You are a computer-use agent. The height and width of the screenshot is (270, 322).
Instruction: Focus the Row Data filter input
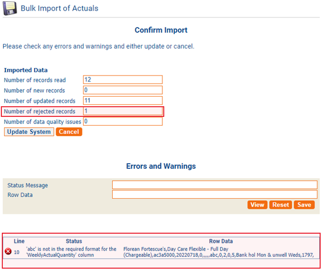[214, 195]
